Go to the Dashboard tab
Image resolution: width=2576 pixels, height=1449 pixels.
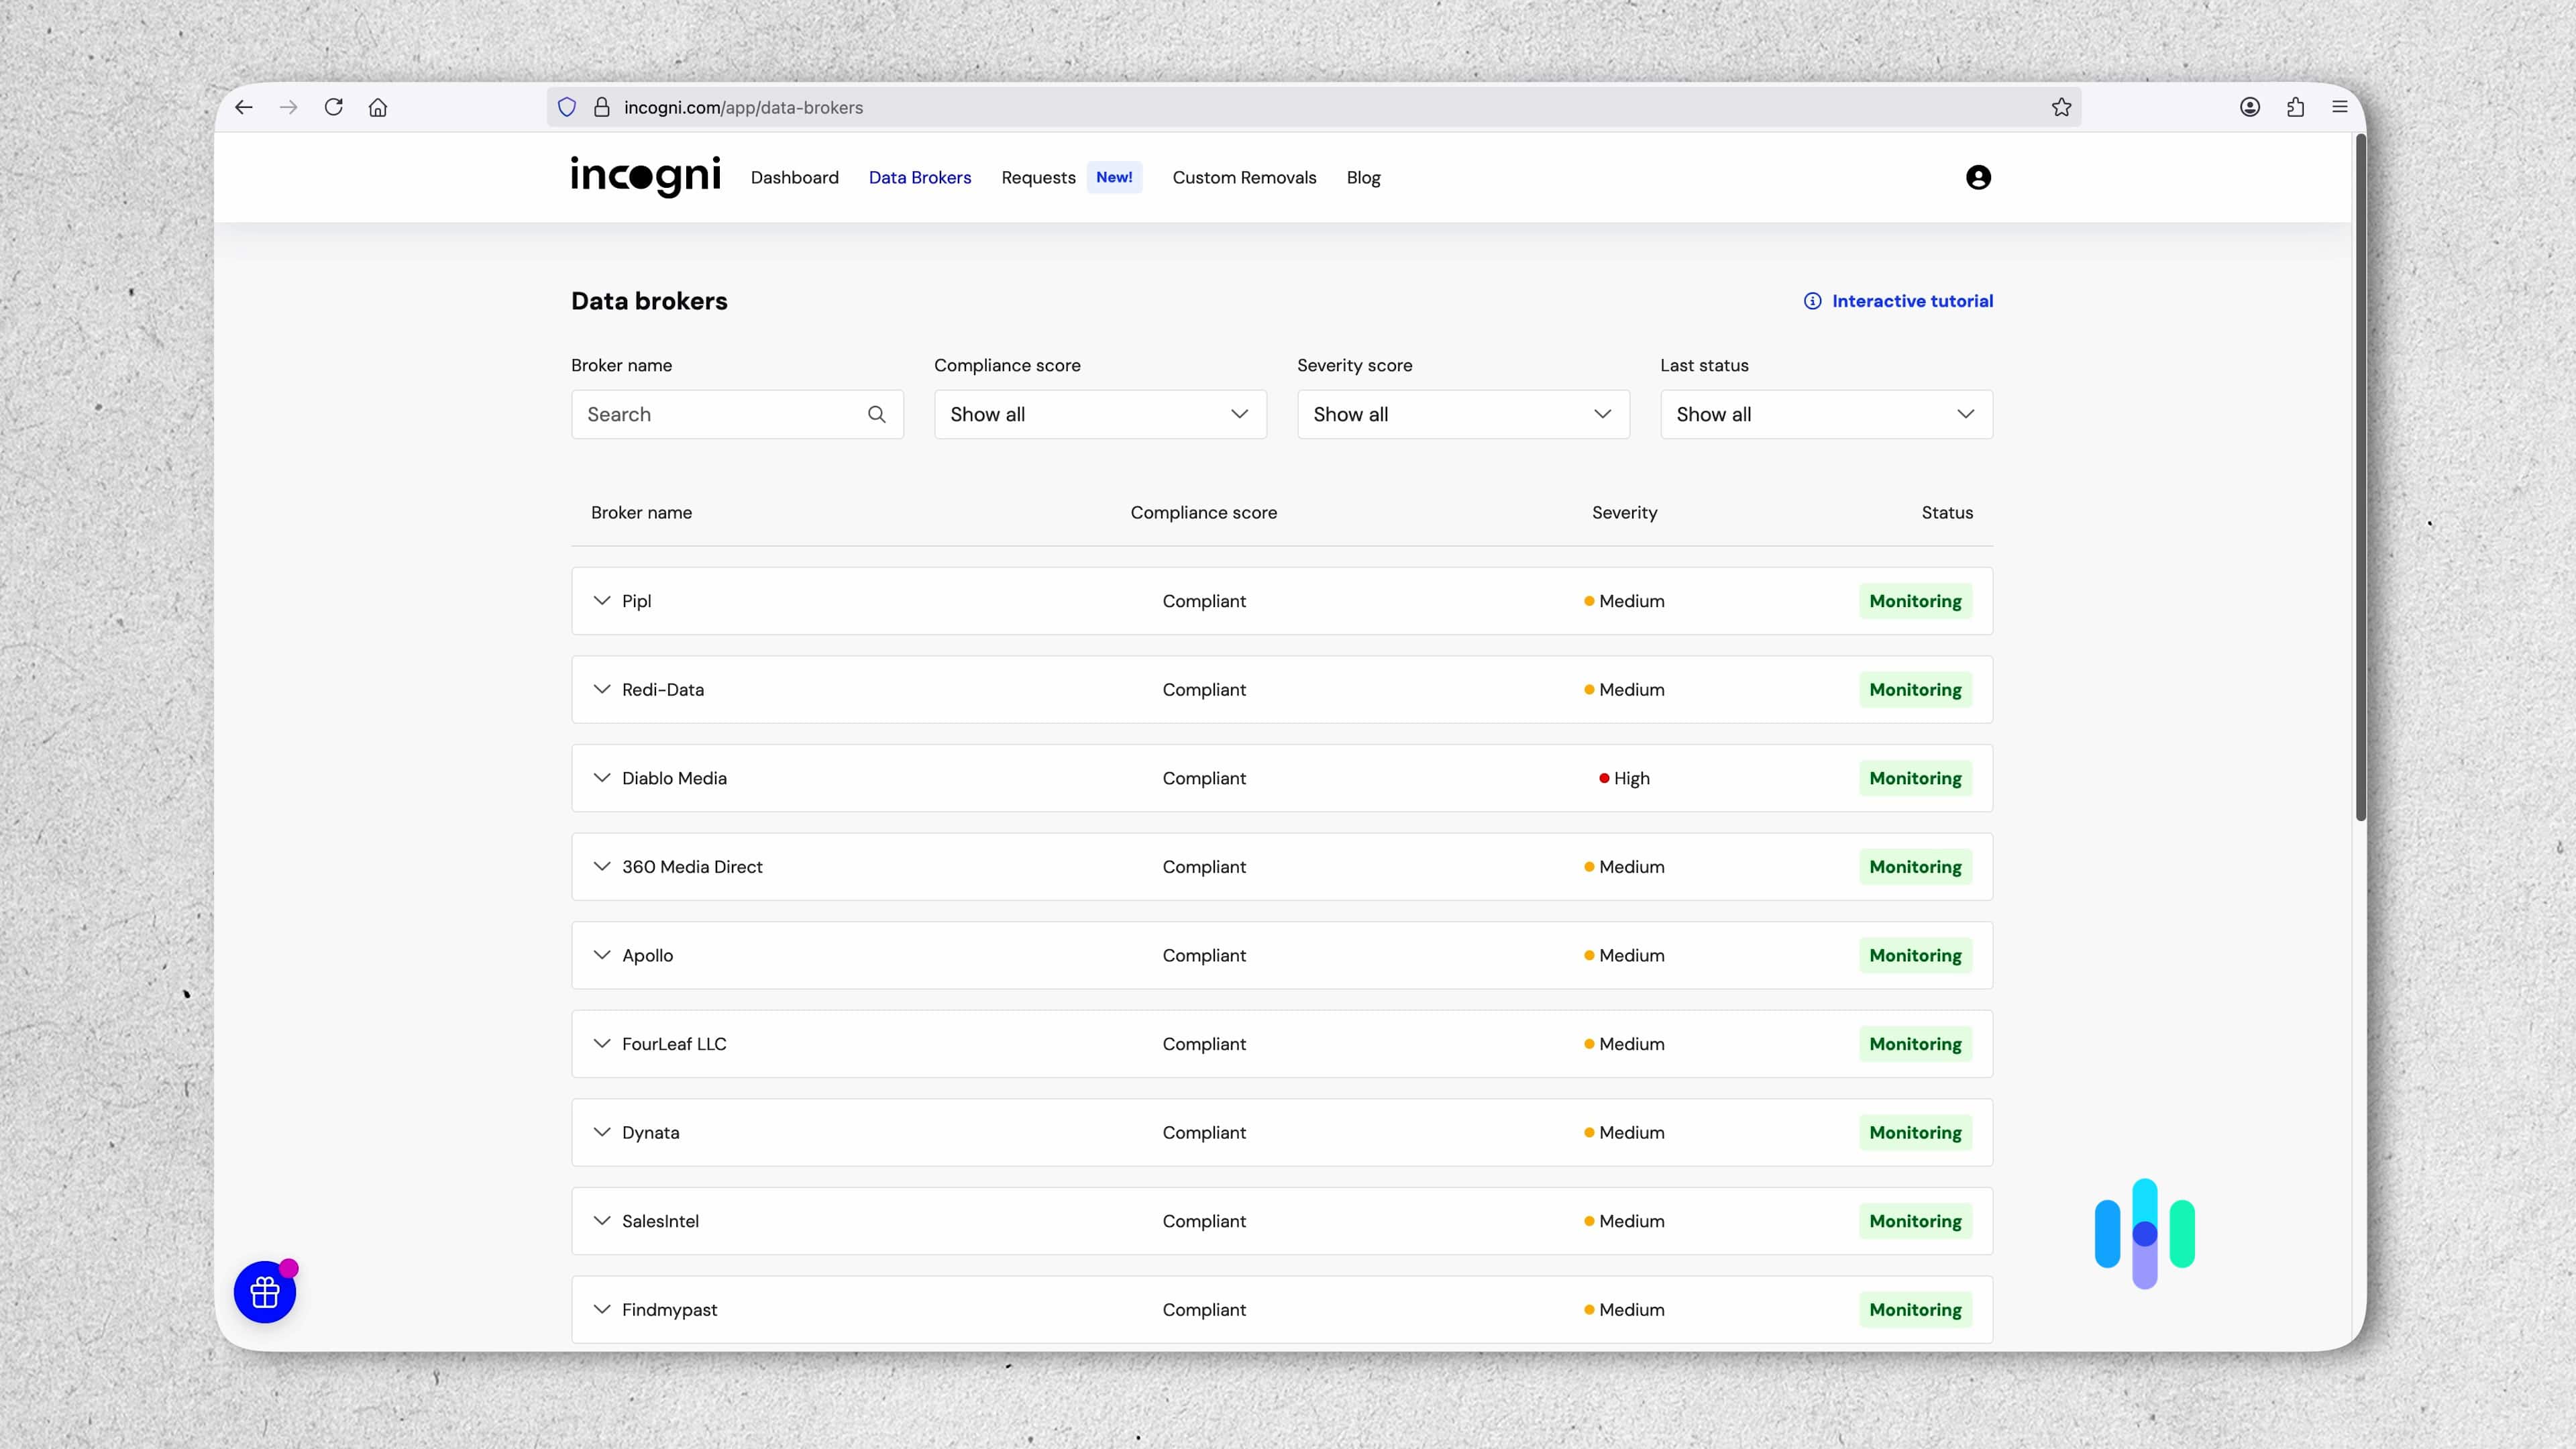[x=794, y=177]
